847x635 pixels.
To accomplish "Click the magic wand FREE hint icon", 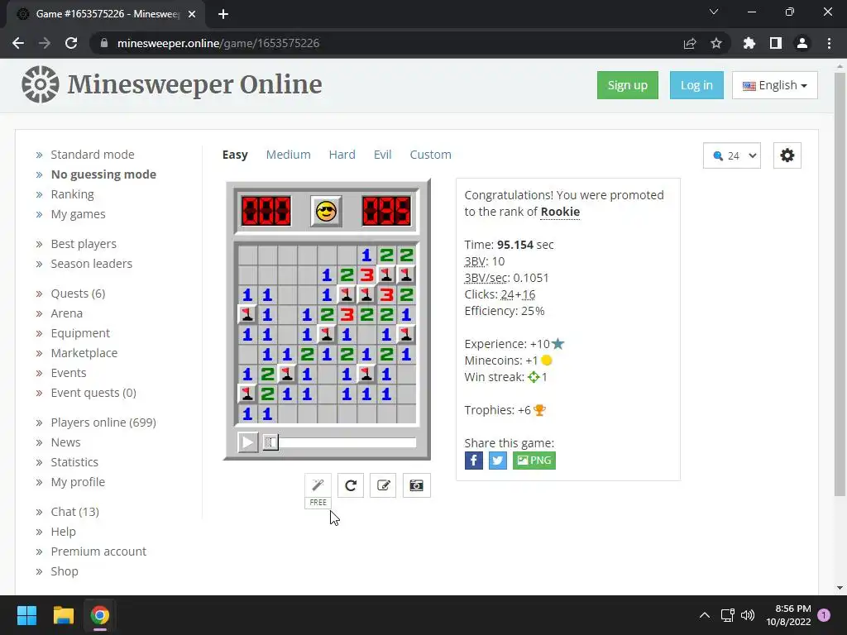I will tap(318, 485).
